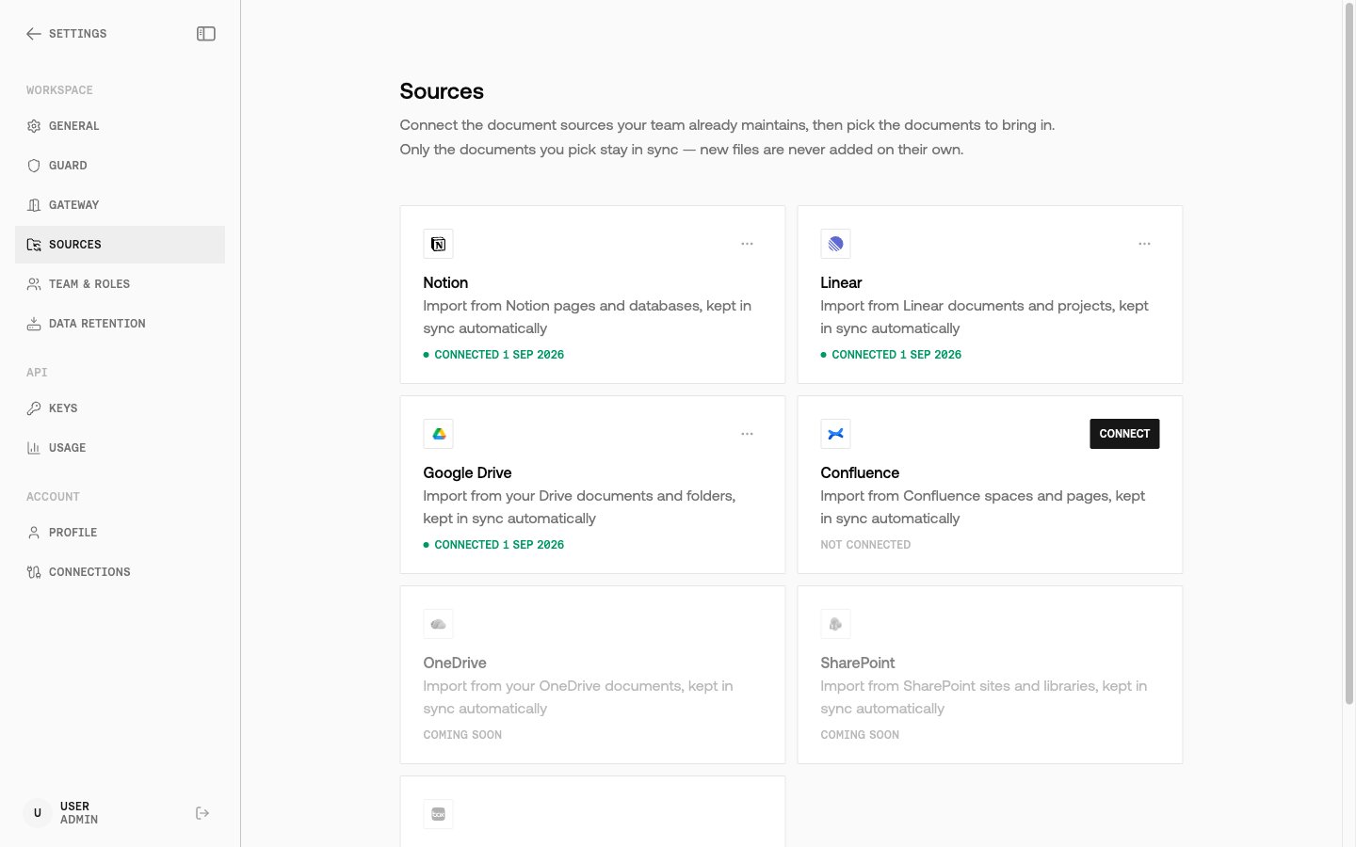Click the Connections icon in sidebar
Screen dimensions: 1356x847
pyautogui.click(x=34, y=572)
